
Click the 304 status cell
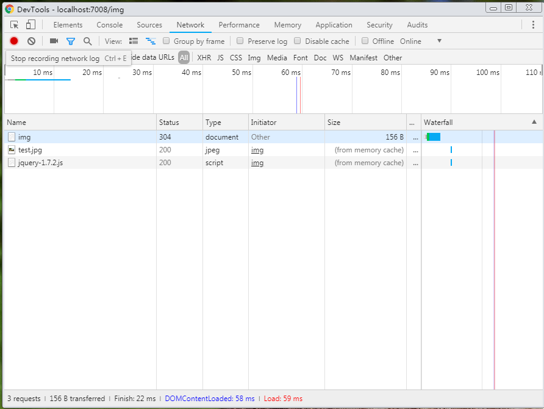click(x=179, y=137)
